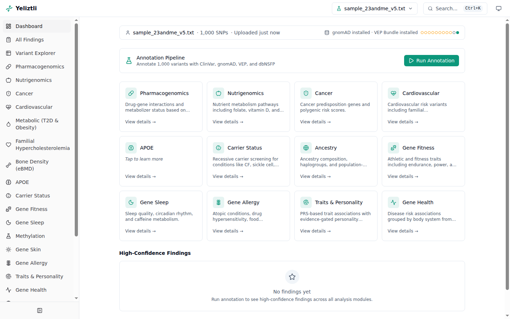510x319 pixels.
Task: Click View details on Carrier Status card
Action: (x=228, y=177)
